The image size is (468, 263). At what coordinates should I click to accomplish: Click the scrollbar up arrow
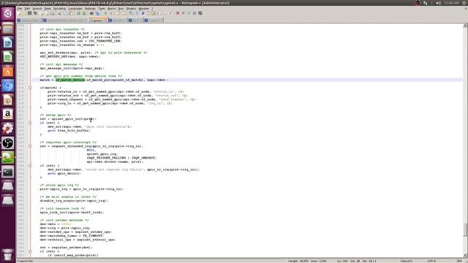[465, 26]
